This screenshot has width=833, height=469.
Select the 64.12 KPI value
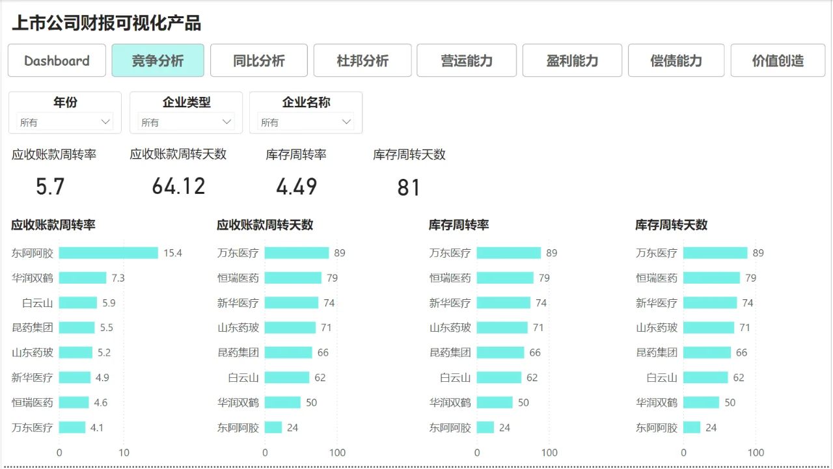178,187
